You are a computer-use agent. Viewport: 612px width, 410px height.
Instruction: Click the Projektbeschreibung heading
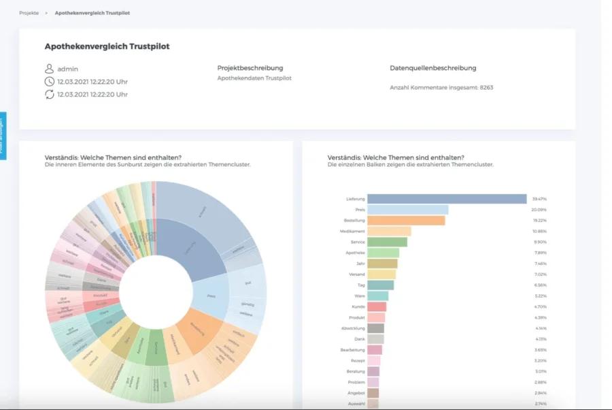tap(250, 68)
